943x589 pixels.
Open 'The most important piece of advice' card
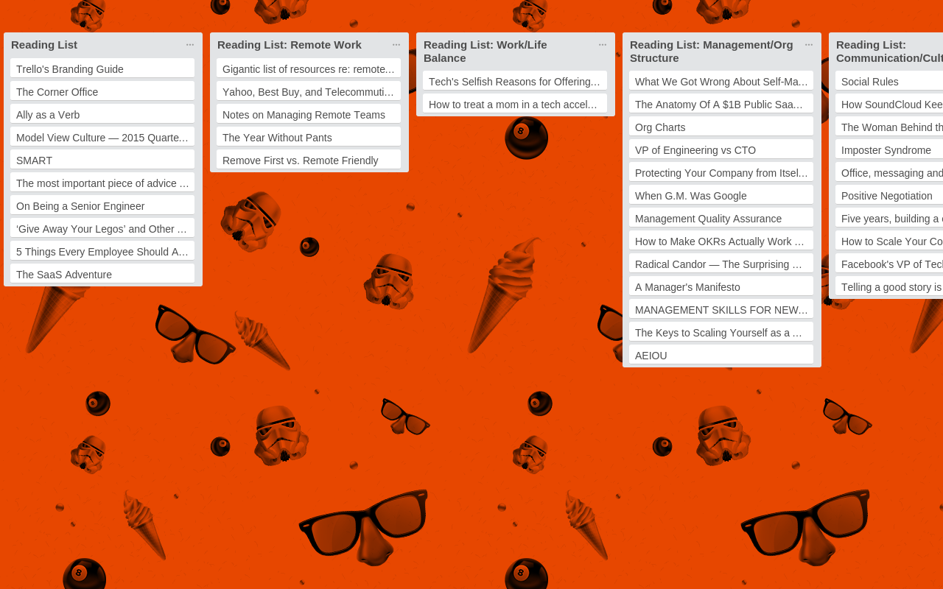point(102,183)
